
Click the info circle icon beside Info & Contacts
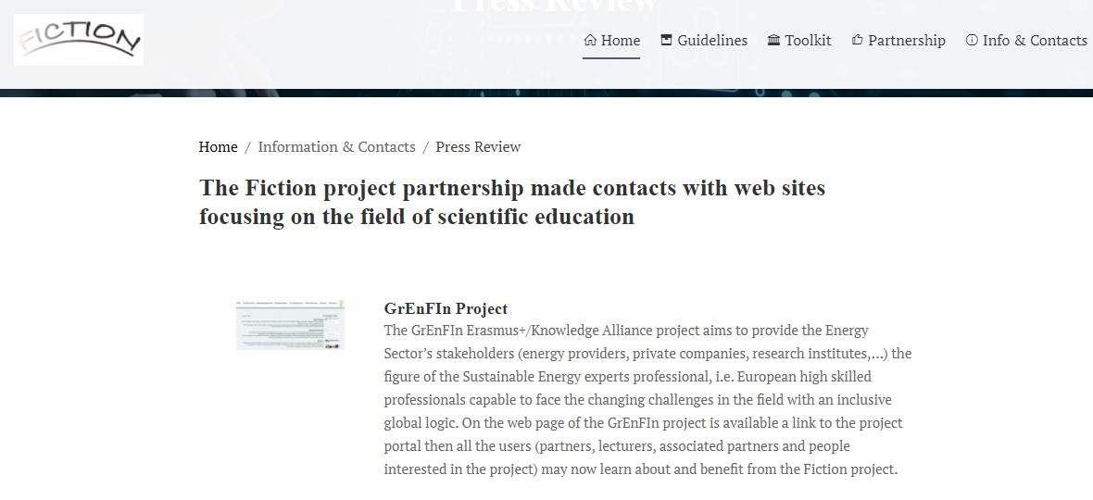click(972, 40)
